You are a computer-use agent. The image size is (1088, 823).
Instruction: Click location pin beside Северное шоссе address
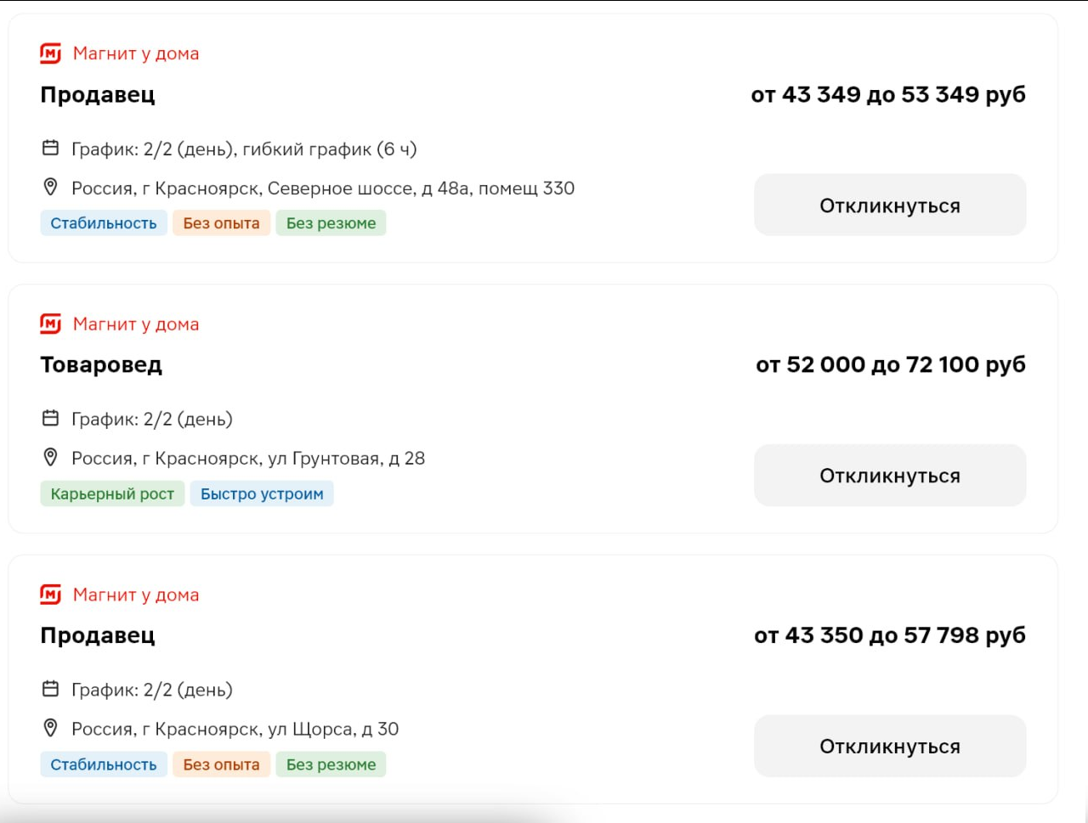coord(51,187)
